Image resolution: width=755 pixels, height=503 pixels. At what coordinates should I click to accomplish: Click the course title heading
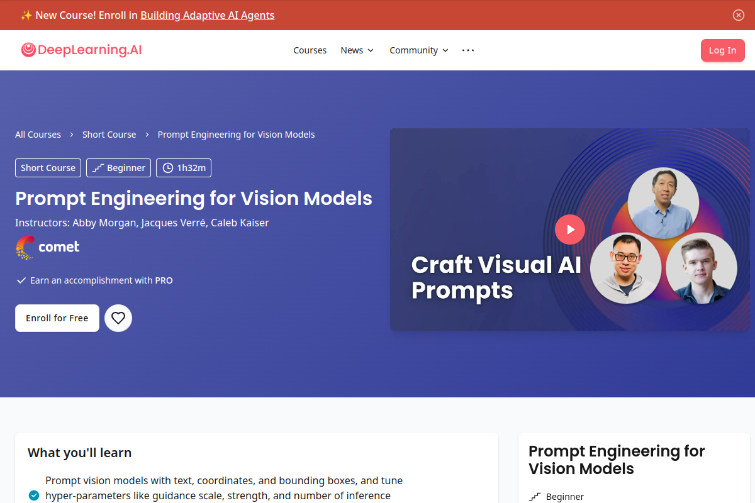[194, 198]
